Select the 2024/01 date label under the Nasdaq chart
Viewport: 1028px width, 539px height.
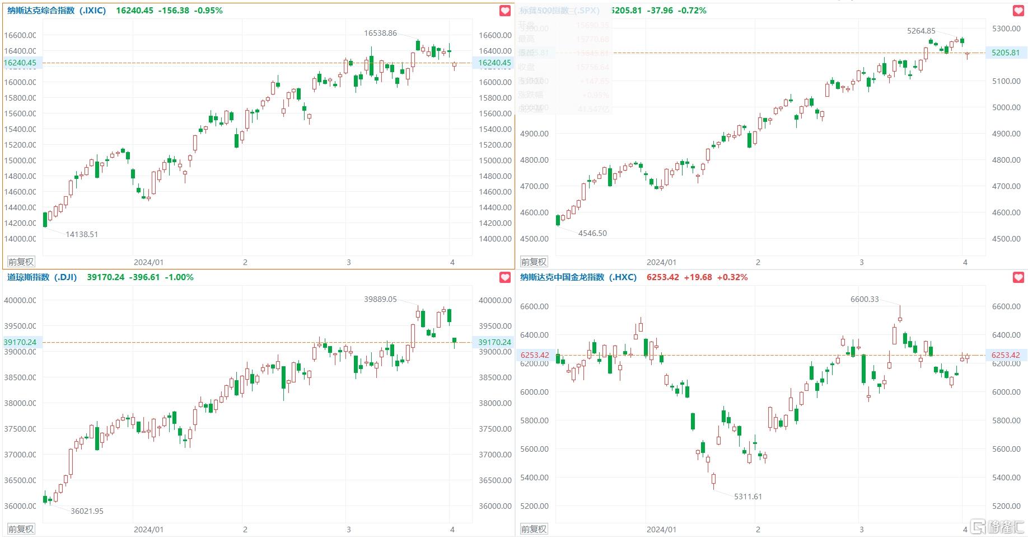click(x=148, y=262)
